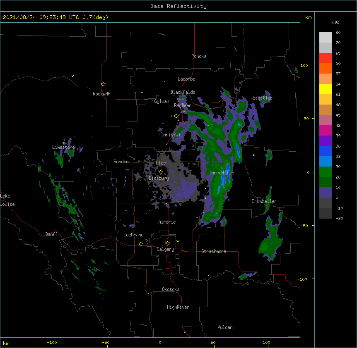Click the Banff town label
The height and width of the screenshot is (348, 357).
[x=51, y=234]
